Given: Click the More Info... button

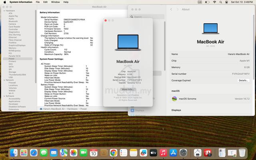Looking at the screenshot, I should click(x=128, y=89).
